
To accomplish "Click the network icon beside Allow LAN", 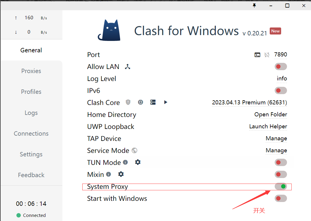I will (x=127, y=67).
